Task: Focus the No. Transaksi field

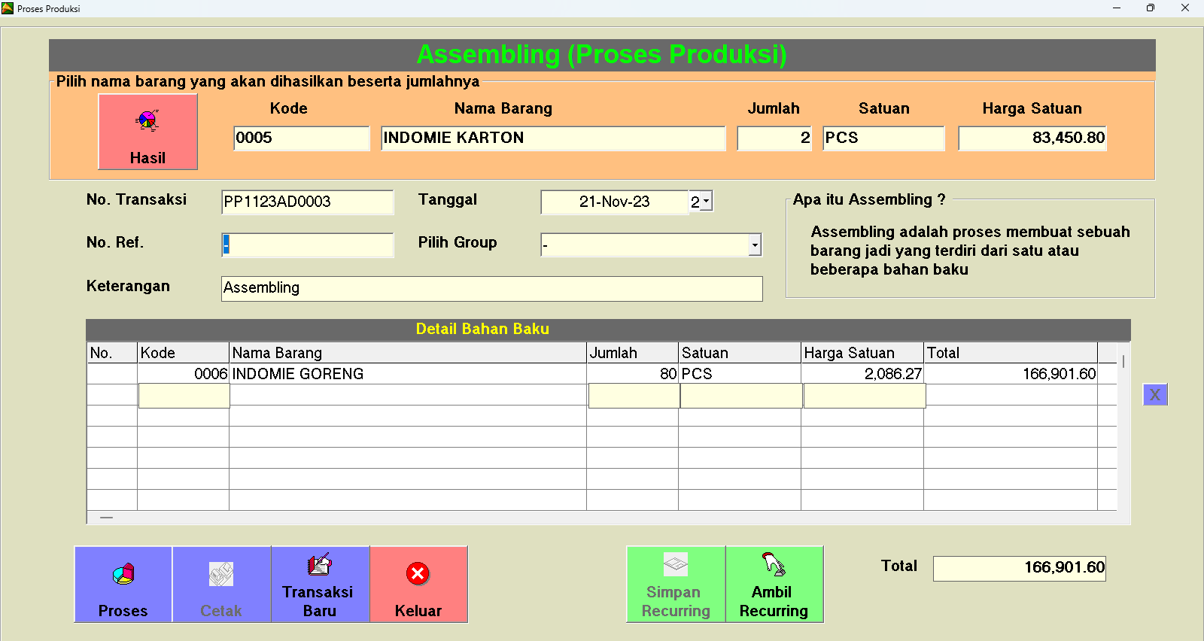Action: click(308, 202)
